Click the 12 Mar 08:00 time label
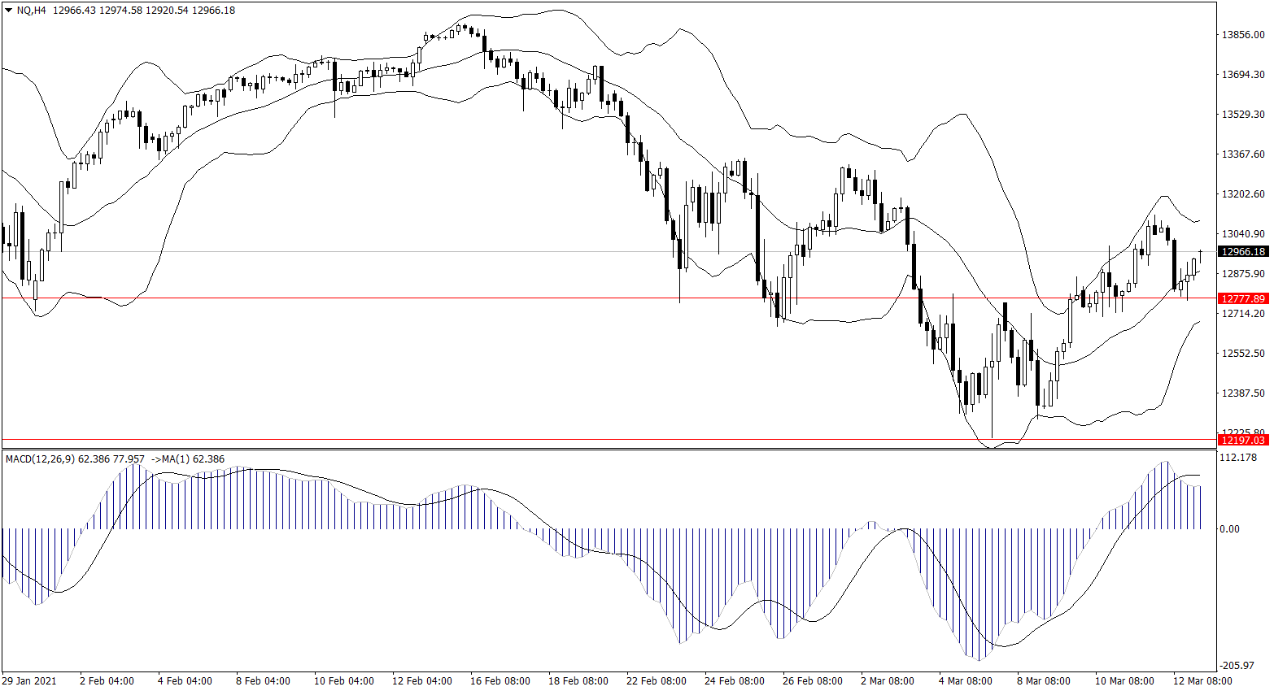 [x=1201, y=681]
